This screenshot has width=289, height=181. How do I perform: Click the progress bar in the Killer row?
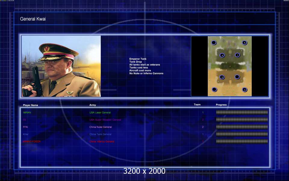[242, 134]
